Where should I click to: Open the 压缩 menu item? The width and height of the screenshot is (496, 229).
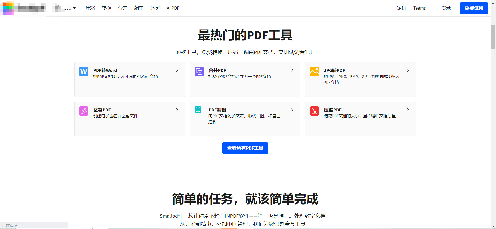[x=90, y=8]
